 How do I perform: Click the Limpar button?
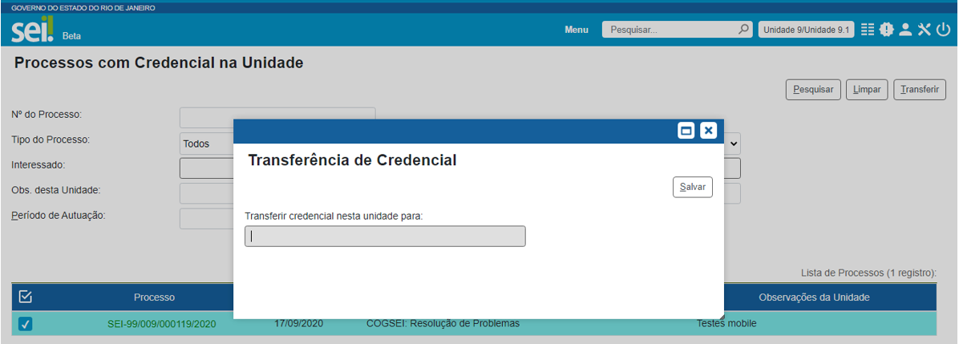click(x=867, y=90)
